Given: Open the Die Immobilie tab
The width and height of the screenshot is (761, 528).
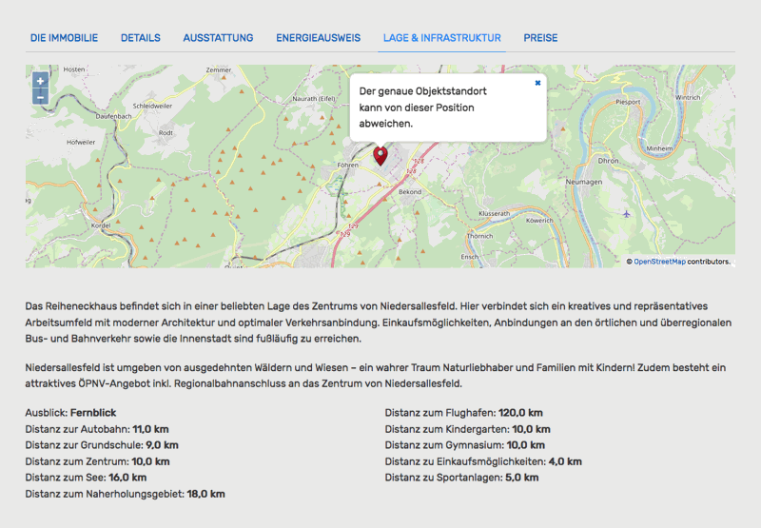Looking at the screenshot, I should point(64,38).
